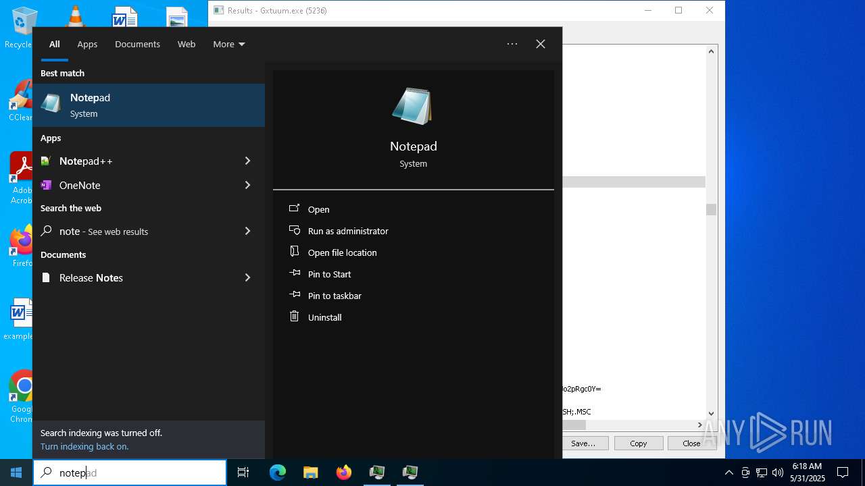Launch Firefox from taskbar

tap(343, 473)
